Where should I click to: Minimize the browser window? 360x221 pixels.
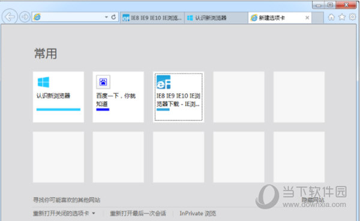click(318, 5)
